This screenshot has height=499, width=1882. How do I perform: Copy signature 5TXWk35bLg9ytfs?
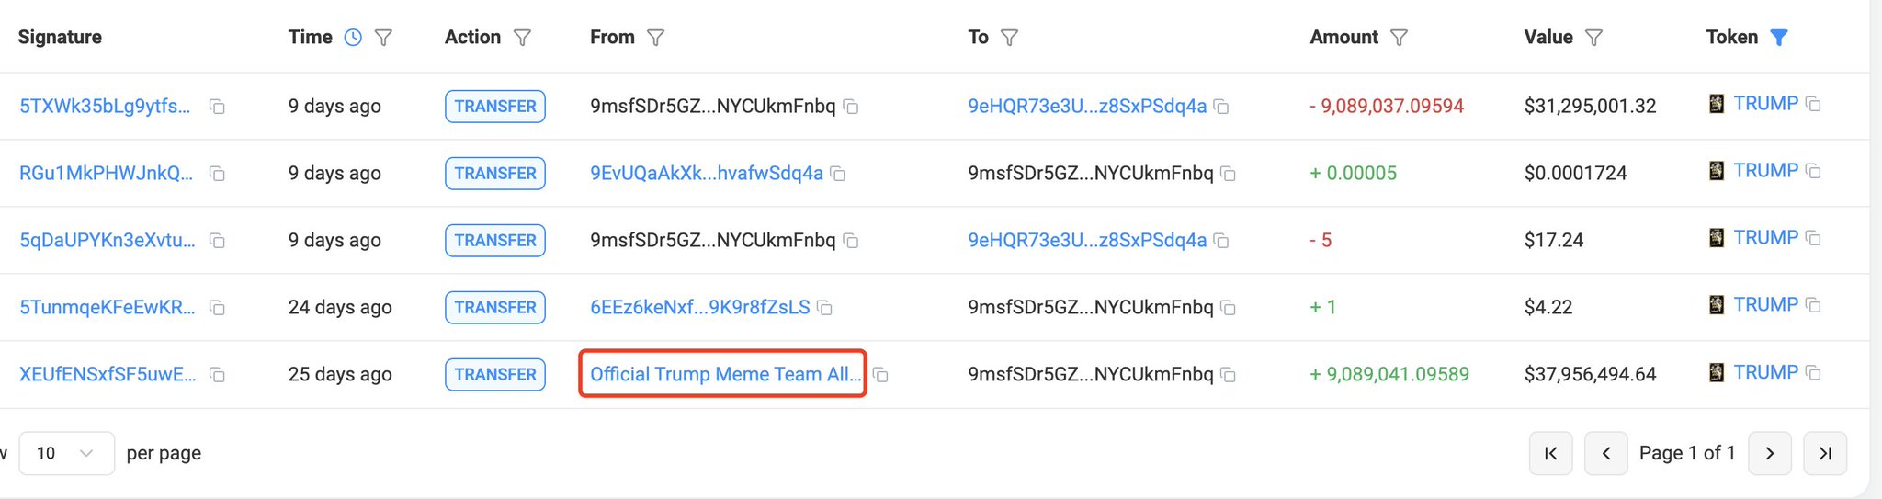coord(217,107)
